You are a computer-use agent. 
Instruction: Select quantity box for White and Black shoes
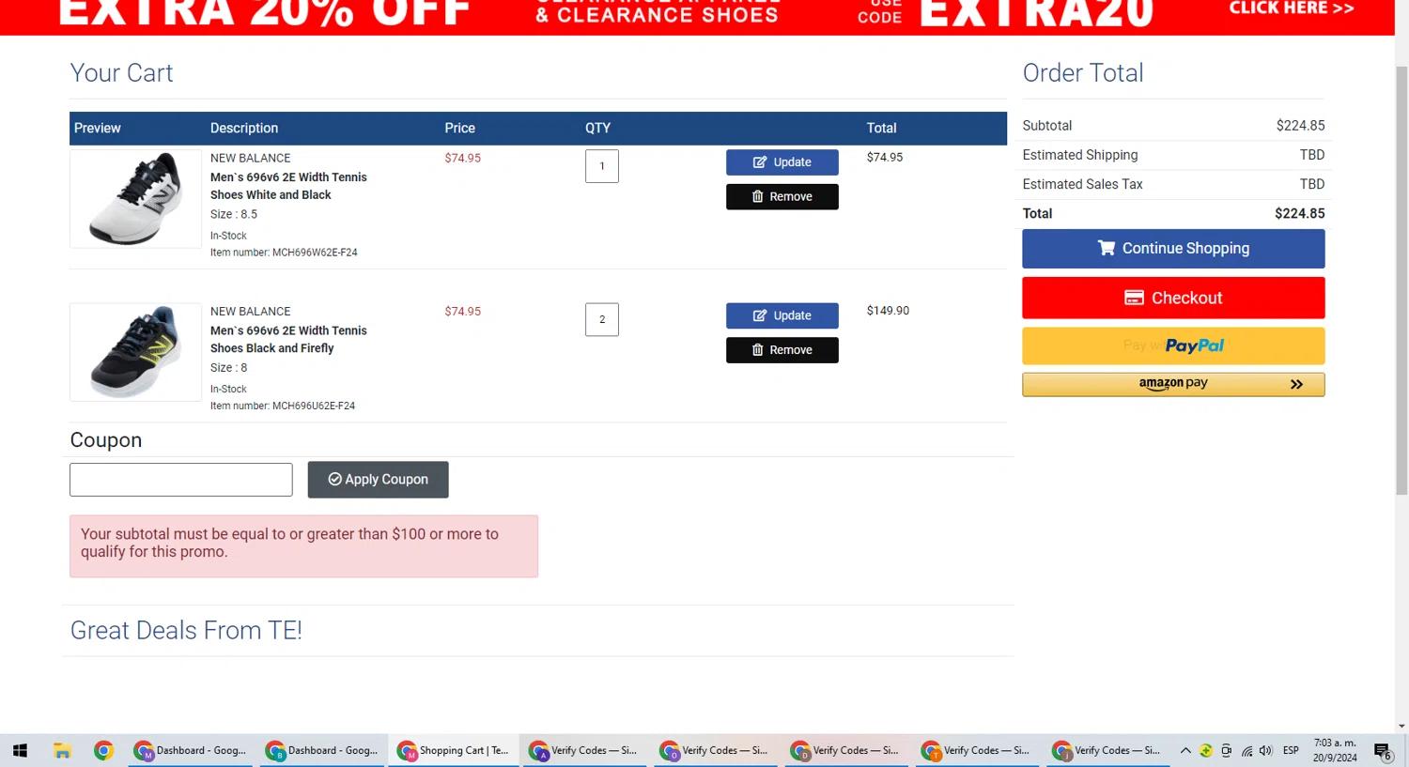point(602,166)
